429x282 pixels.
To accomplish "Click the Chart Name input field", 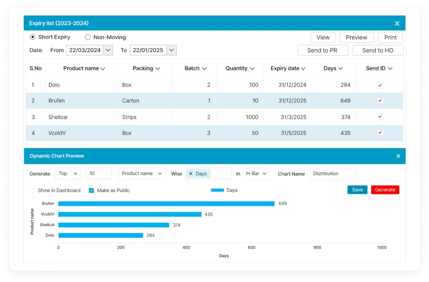I will click(333, 174).
